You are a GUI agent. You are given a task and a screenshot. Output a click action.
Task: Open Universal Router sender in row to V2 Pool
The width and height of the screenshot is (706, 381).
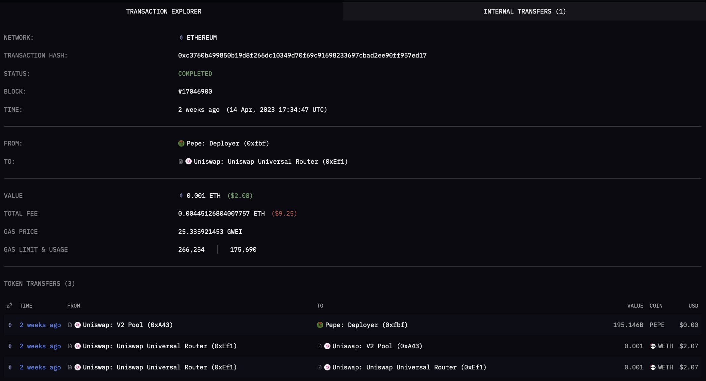tap(160, 346)
